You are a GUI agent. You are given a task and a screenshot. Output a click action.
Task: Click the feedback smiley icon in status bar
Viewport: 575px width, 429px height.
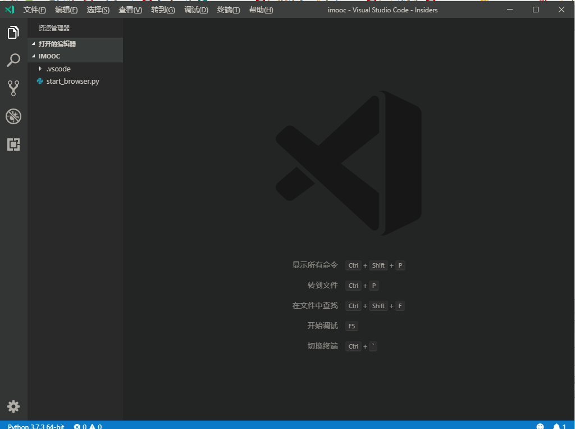540,426
